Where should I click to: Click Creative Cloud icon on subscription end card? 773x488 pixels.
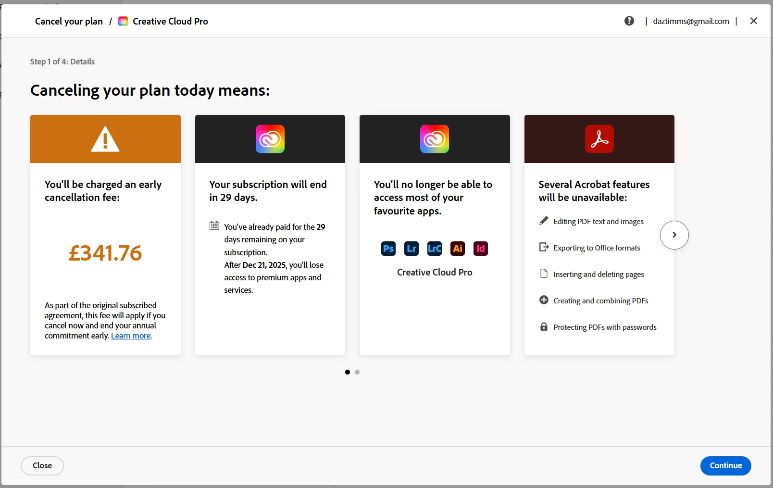270,139
